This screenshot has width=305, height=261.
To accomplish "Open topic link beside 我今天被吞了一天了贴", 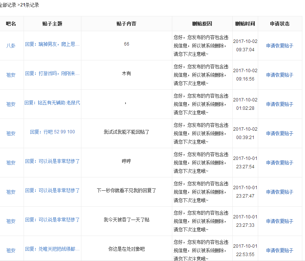I will [52, 220].
